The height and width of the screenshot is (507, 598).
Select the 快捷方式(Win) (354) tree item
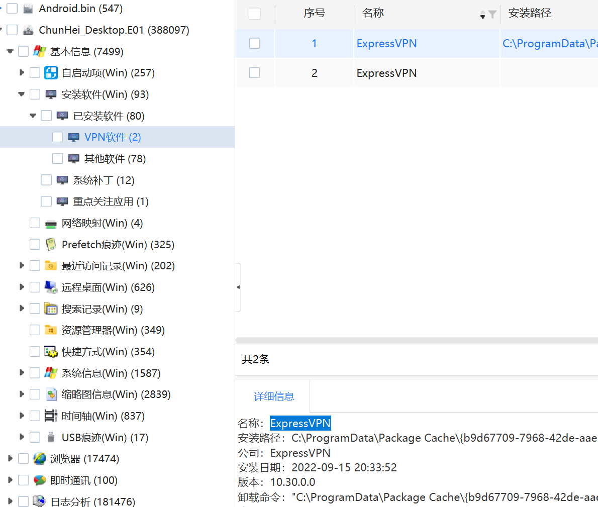click(x=108, y=351)
